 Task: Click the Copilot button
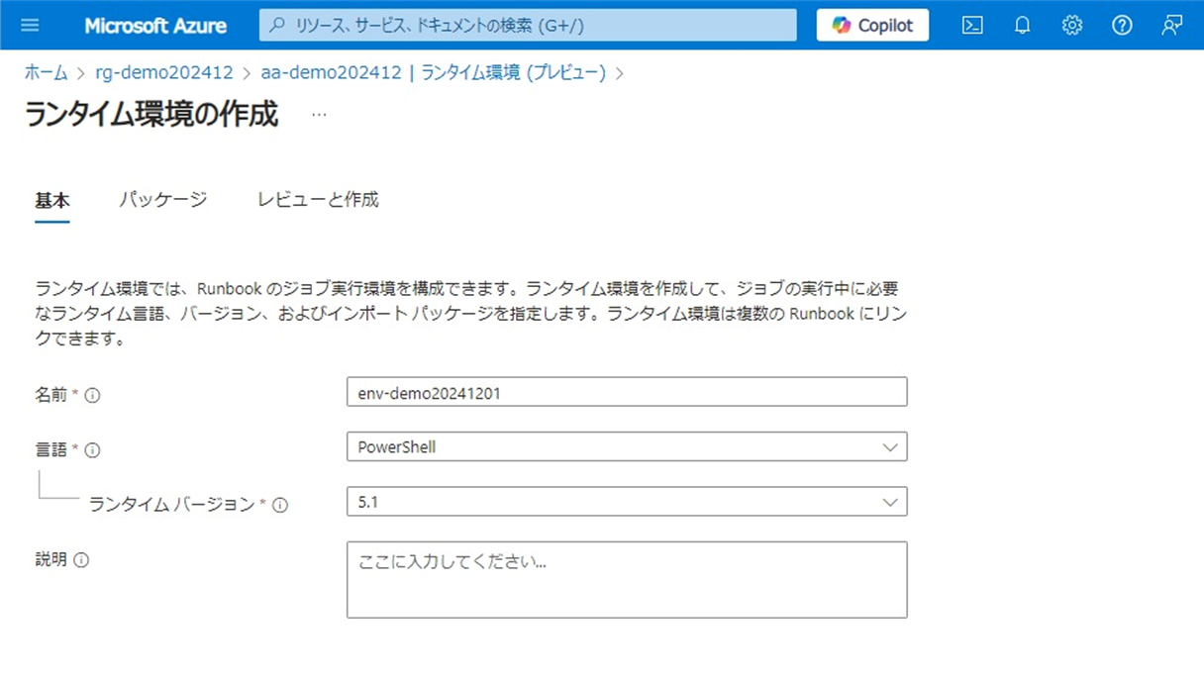tap(872, 26)
